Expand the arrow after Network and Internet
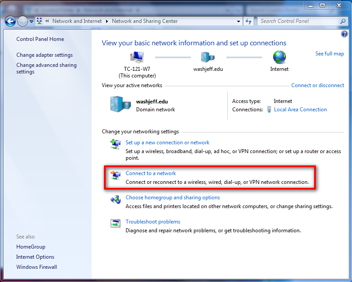352x282 pixels. coord(107,21)
